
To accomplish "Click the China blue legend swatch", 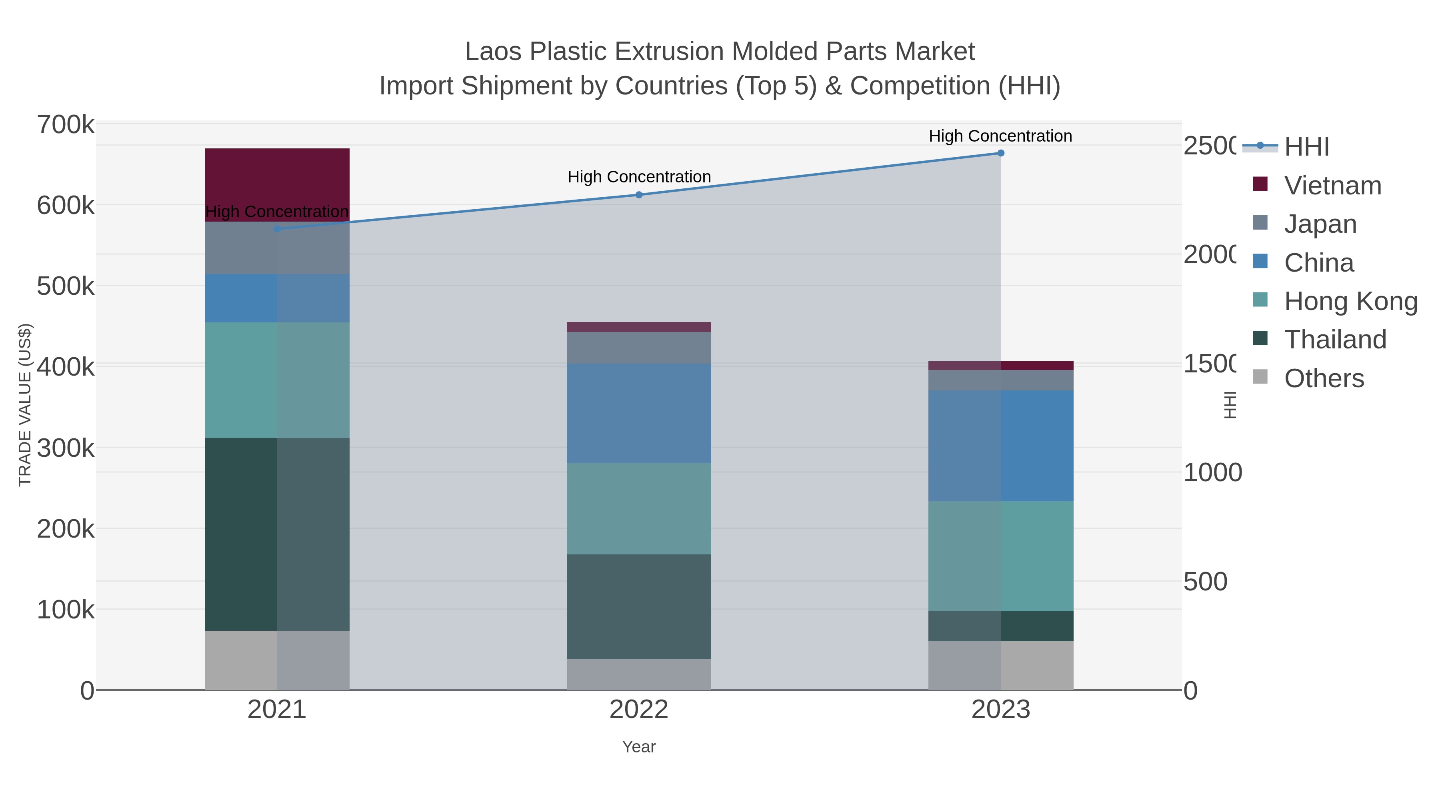I will [x=1260, y=260].
